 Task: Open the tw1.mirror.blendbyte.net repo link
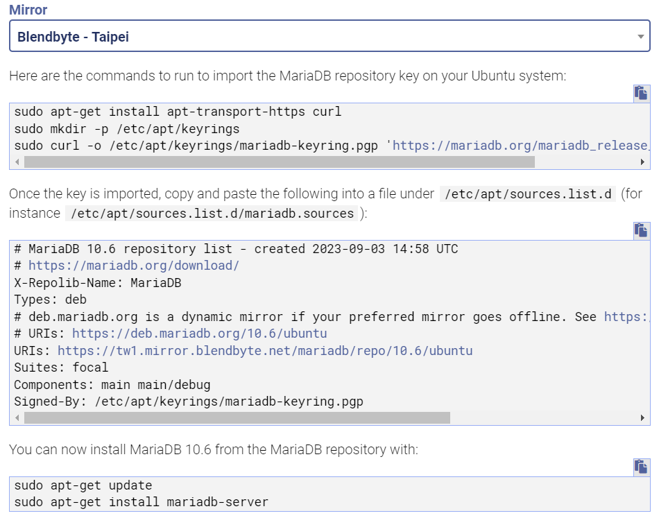pyautogui.click(x=265, y=351)
